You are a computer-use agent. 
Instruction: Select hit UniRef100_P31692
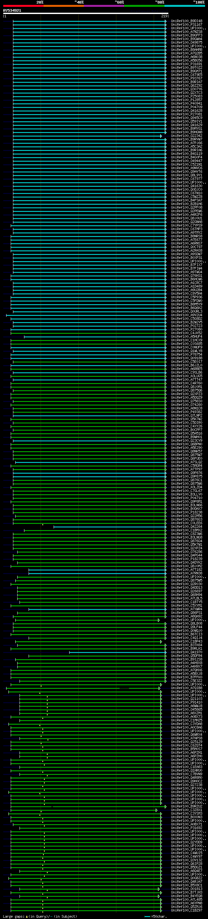(186, 828)
